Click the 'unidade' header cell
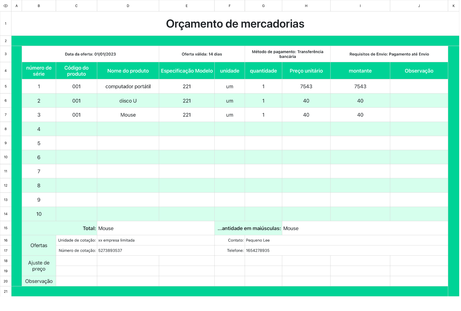 pyautogui.click(x=230, y=71)
